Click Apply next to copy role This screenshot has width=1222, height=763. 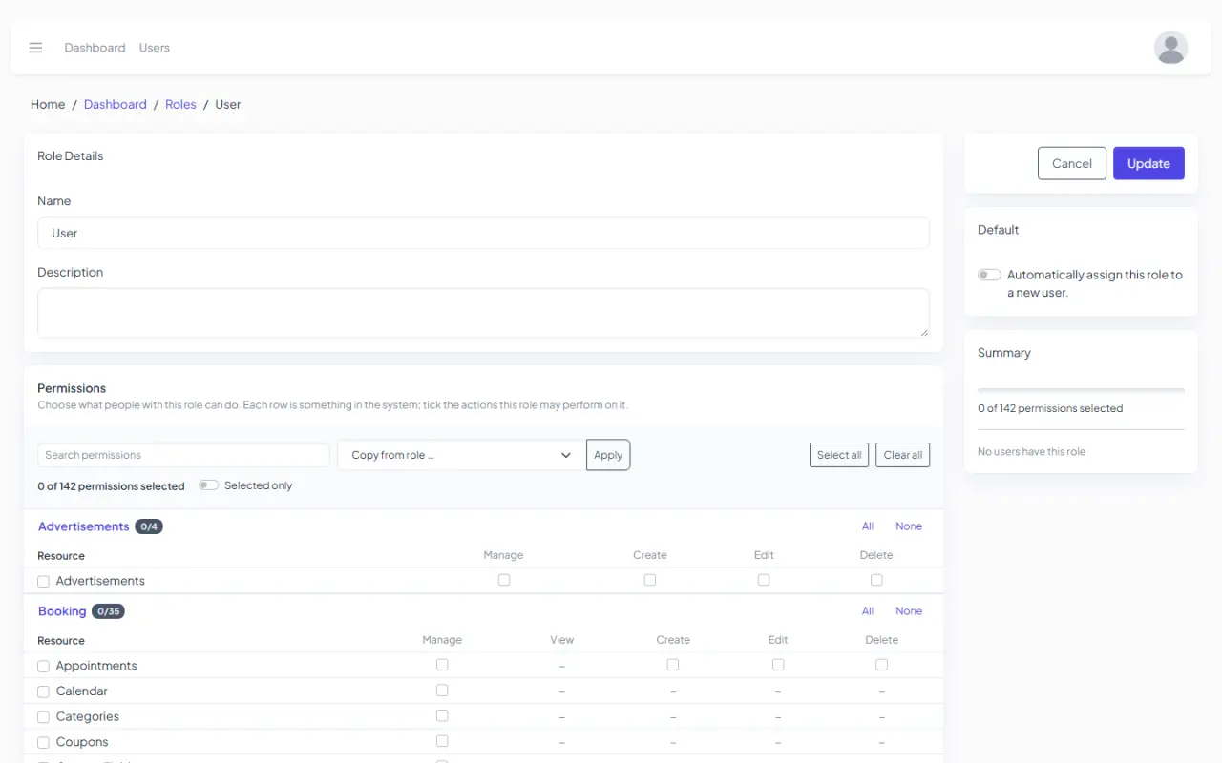(608, 455)
